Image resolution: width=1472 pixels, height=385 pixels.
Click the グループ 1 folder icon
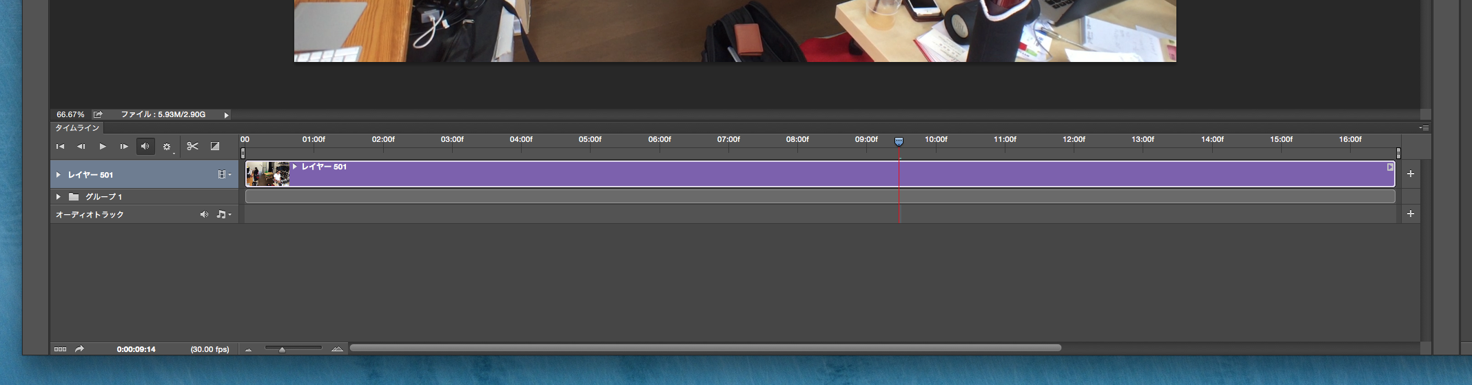pyautogui.click(x=74, y=197)
